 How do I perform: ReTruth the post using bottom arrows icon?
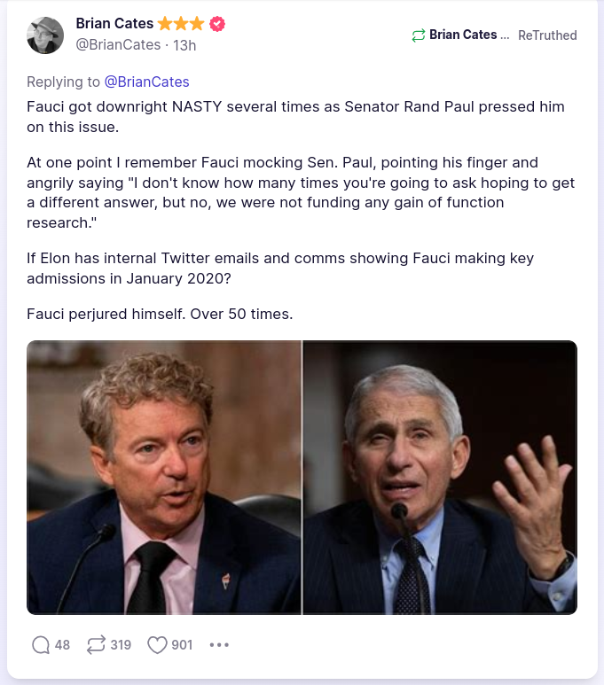pos(96,645)
